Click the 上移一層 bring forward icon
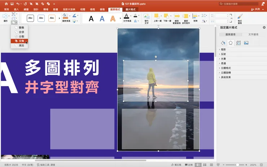 tap(156, 16)
